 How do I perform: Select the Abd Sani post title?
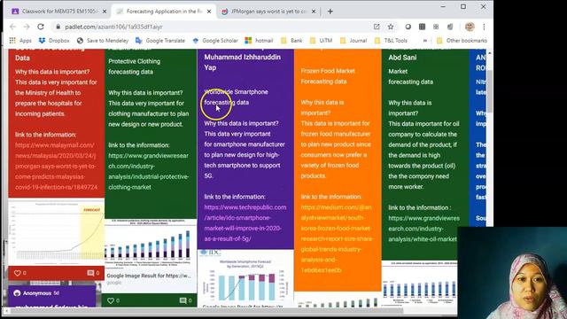[402, 58]
